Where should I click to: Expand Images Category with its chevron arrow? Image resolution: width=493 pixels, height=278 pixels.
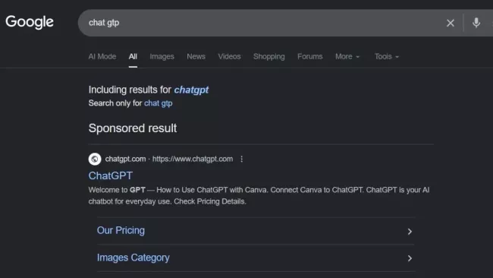tap(410, 258)
